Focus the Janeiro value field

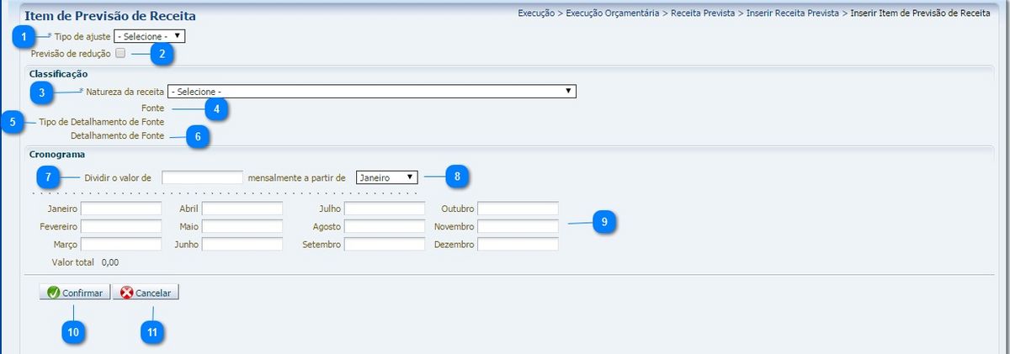click(x=120, y=209)
